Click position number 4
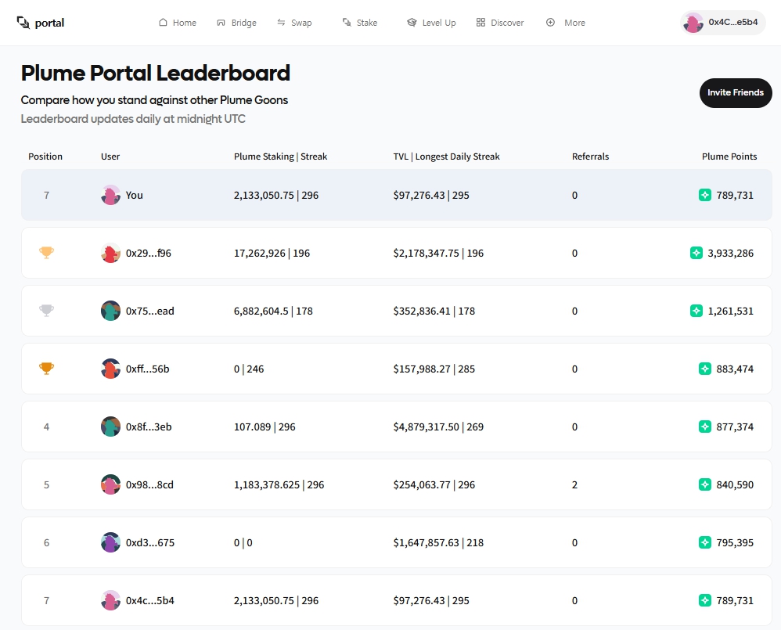This screenshot has width=781, height=630. [46, 427]
